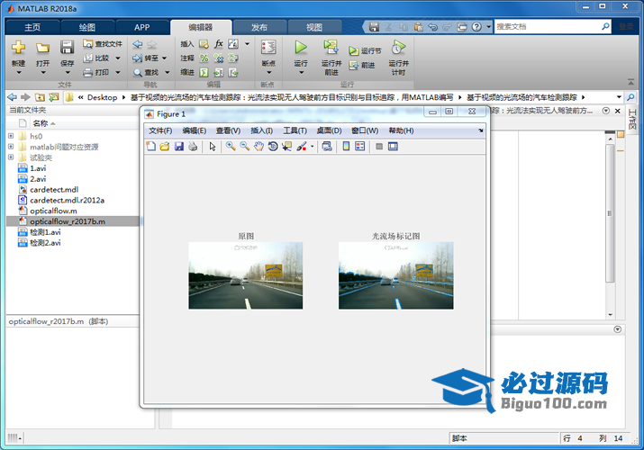Open the 工具(T) menu in Figure 1
Screen dimensions: 644x450
tap(295, 130)
